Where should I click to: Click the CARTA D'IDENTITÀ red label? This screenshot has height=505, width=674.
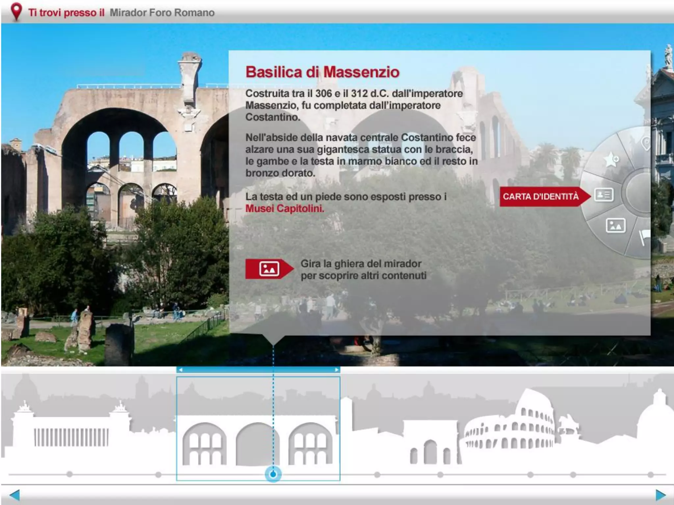click(540, 197)
